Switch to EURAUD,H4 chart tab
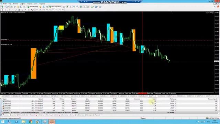220x124 pixels. [143, 96]
